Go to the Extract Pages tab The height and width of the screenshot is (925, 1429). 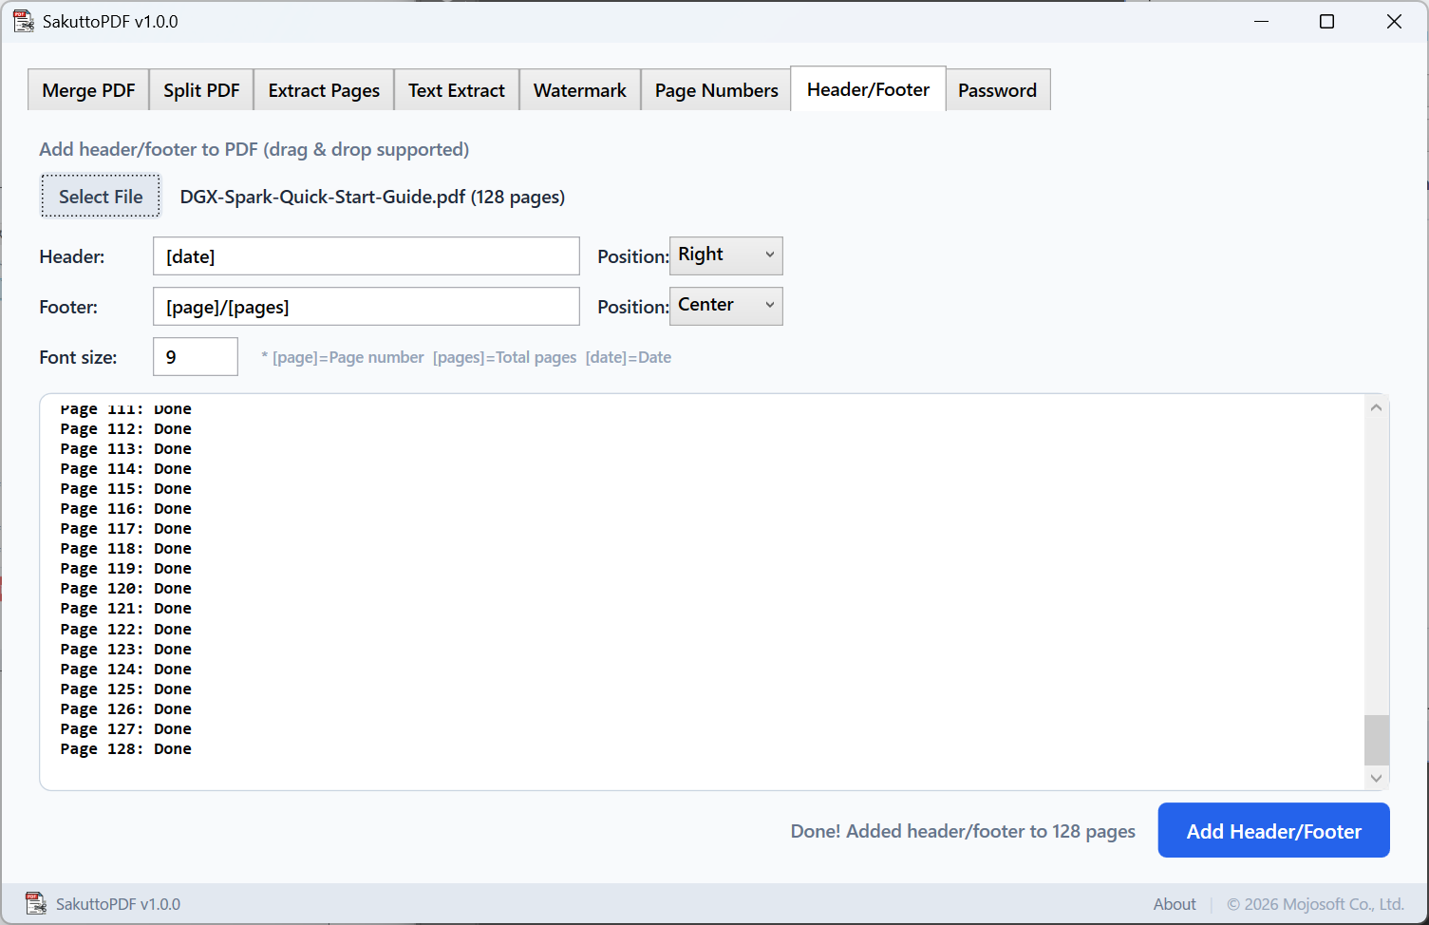pyautogui.click(x=324, y=90)
